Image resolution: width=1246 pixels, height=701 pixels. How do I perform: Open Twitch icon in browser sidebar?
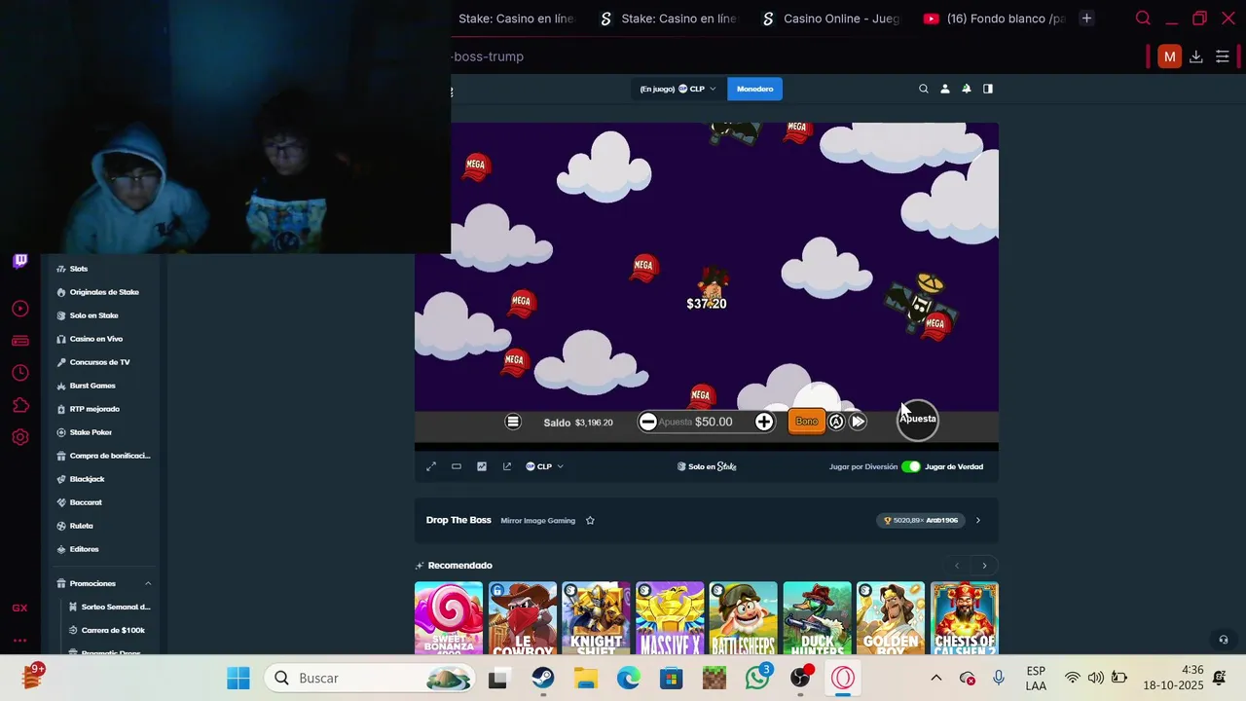click(x=19, y=261)
